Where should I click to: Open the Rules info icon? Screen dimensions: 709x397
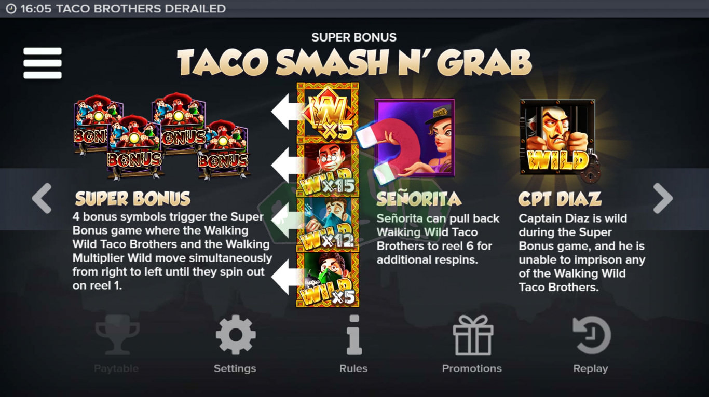[x=353, y=335]
